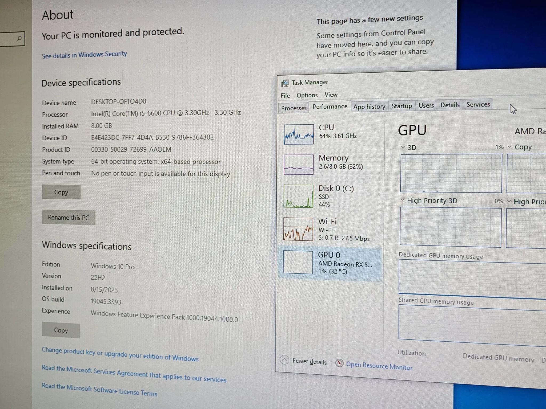Click the 64-bit operating system value
The image size is (546, 409).
[x=156, y=162]
